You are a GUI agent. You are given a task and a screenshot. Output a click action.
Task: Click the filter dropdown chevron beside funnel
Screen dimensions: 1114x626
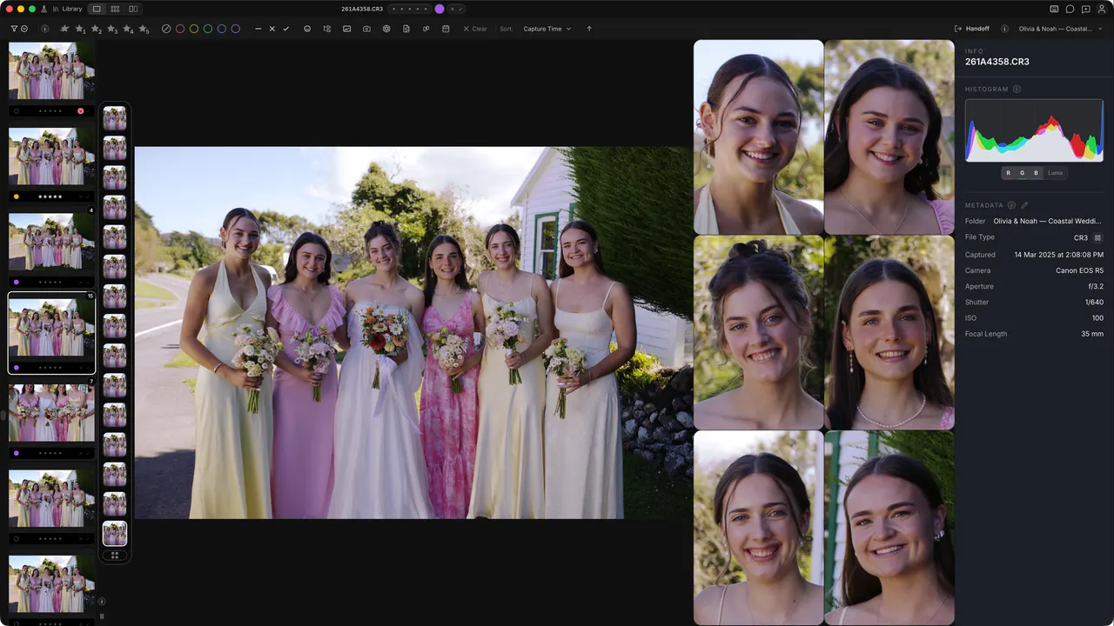pyautogui.click(x=24, y=29)
